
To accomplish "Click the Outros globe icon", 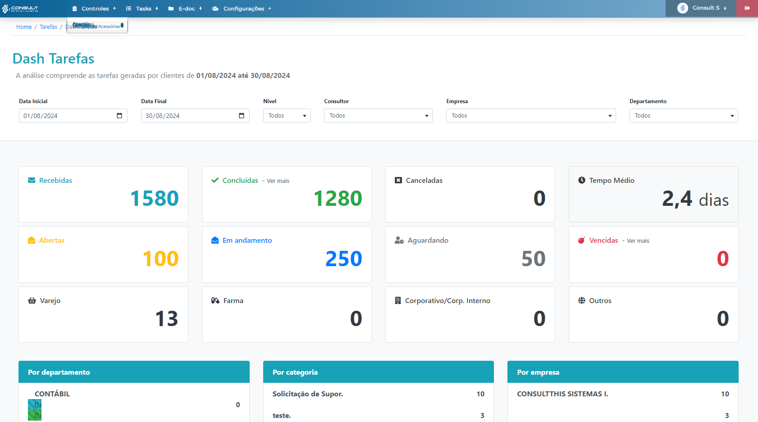I will (582, 300).
